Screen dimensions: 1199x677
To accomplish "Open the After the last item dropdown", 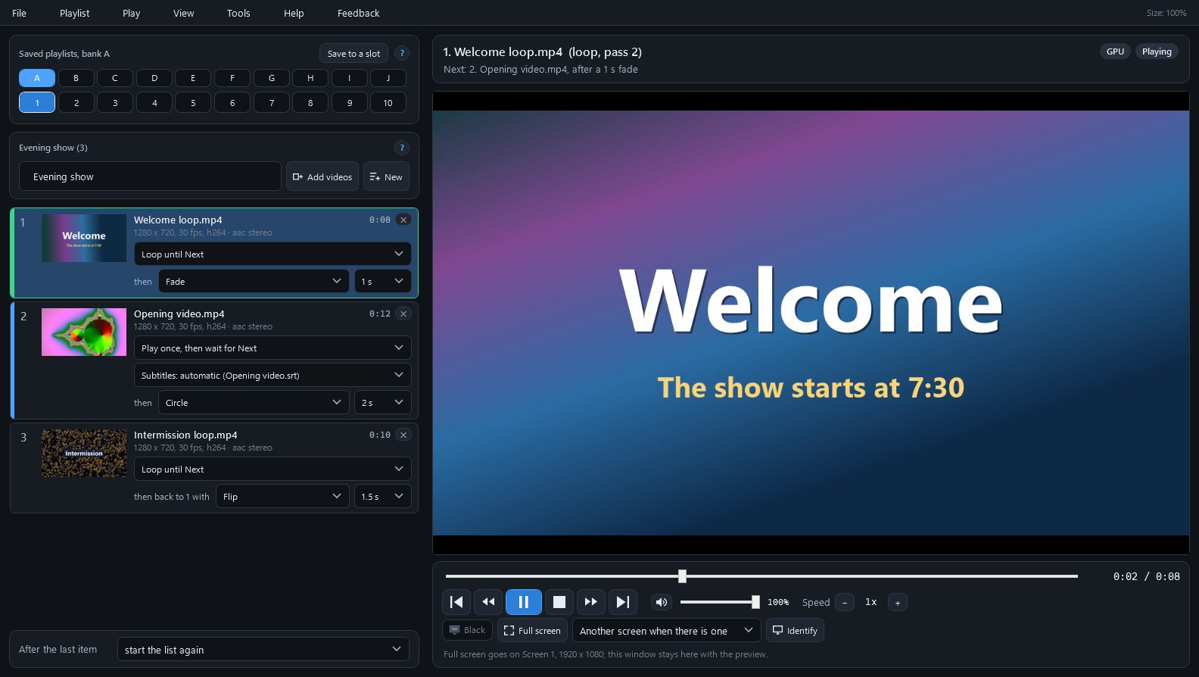I will (x=263, y=649).
